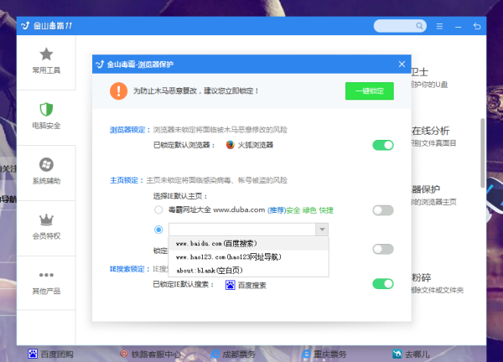Choose www.baidu.com (百度搜索) from list

[249, 244]
